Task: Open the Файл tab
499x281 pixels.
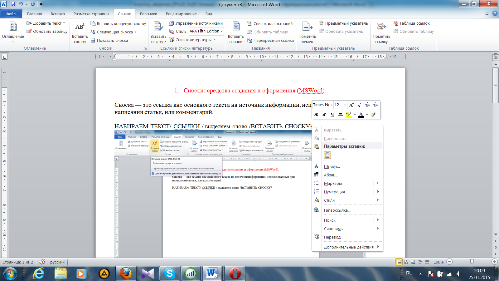Action: (x=11, y=14)
